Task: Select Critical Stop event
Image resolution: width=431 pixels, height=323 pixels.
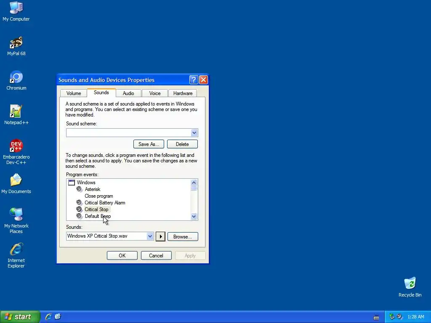Action: pos(96,209)
